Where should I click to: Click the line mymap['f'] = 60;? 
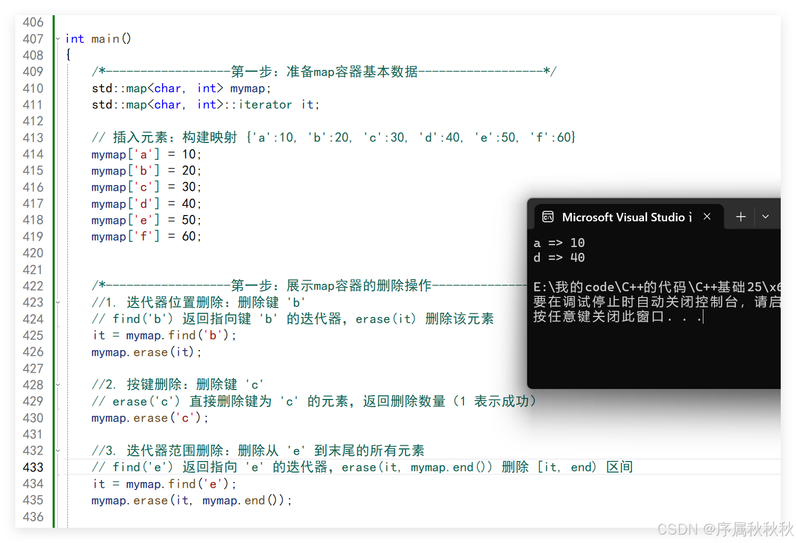(146, 237)
